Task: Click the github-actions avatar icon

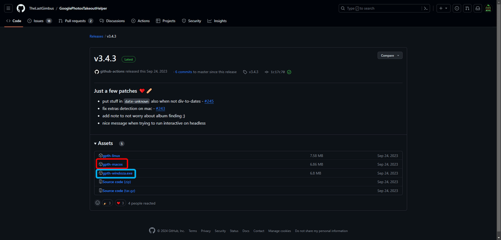Action: click(x=97, y=71)
